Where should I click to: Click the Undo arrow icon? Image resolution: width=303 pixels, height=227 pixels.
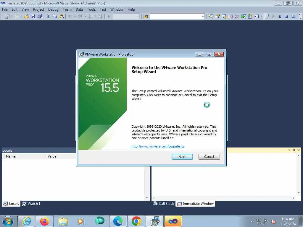click(x=70, y=17)
